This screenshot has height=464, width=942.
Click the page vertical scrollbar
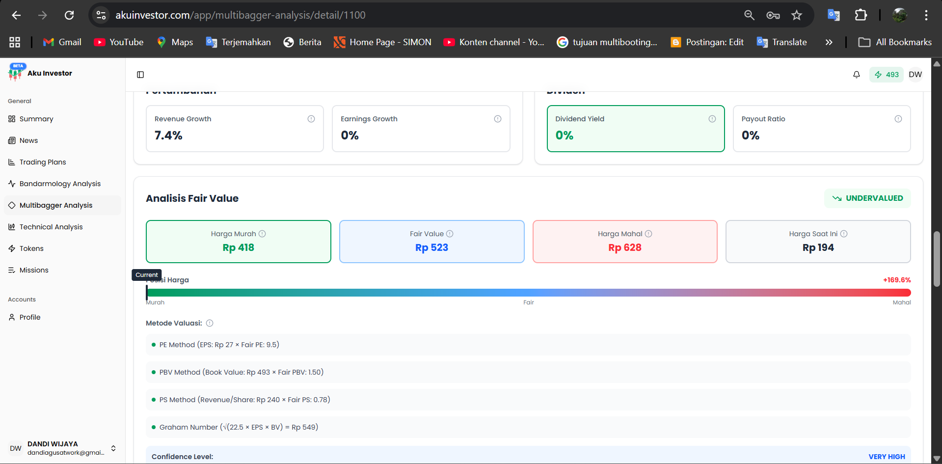(x=937, y=259)
